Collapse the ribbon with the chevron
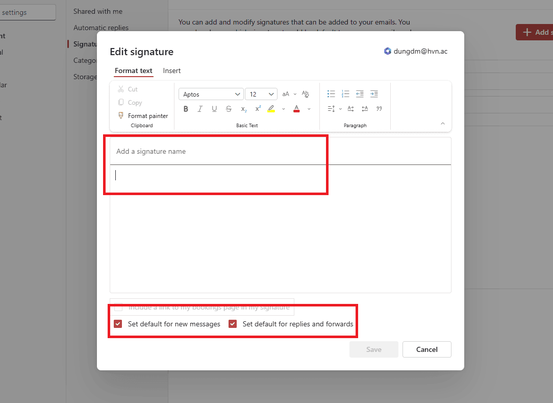The height and width of the screenshot is (403, 553). (x=443, y=123)
